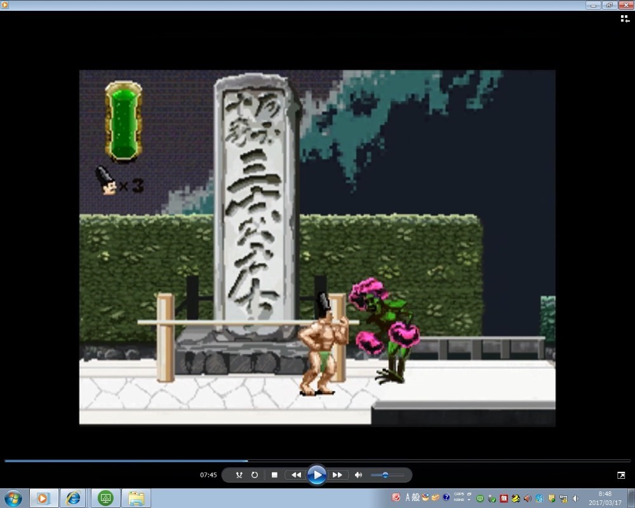The height and width of the screenshot is (508, 635).
Task: Switch IME input mode 'A'
Action: (408, 497)
